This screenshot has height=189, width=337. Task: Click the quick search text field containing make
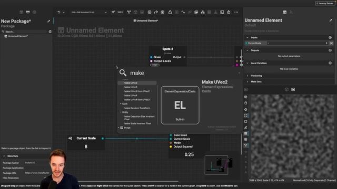click(x=183, y=73)
